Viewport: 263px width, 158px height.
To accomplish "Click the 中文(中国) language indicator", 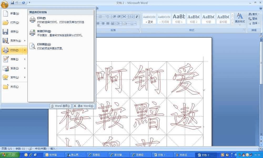I will tap(41, 149).
